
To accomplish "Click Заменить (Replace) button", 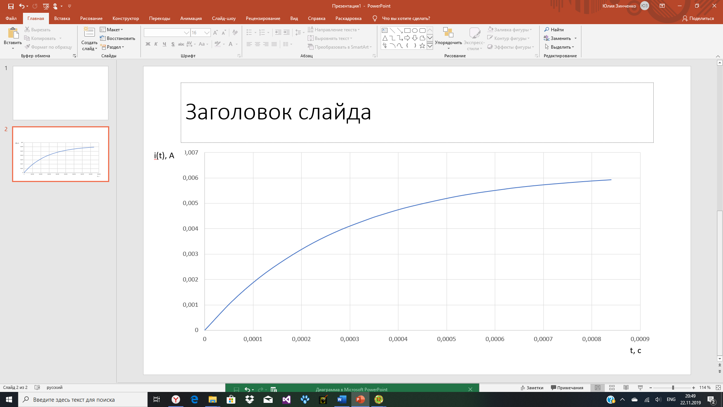I will (x=557, y=38).
